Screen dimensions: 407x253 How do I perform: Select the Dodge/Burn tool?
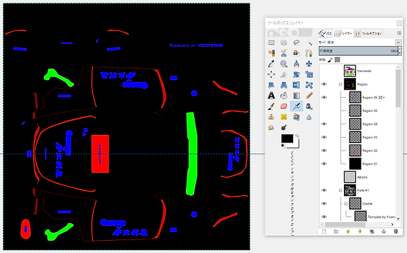coord(284,128)
